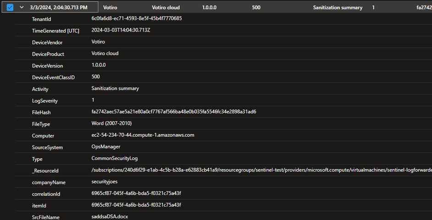Select the Type value CommonSecurityLog
This screenshot has height=220, width=432.
(115, 159)
